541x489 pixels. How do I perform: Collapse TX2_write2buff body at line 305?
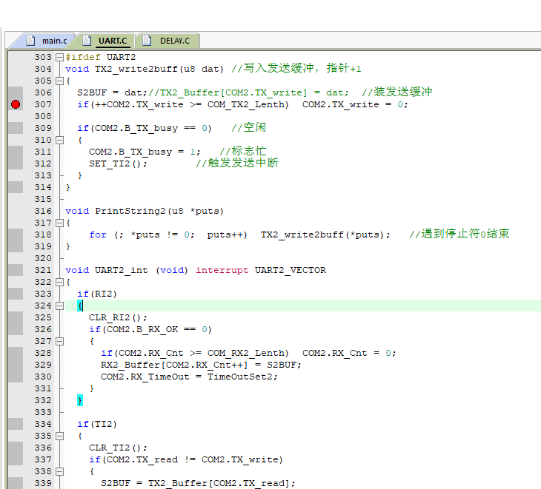pos(59,81)
